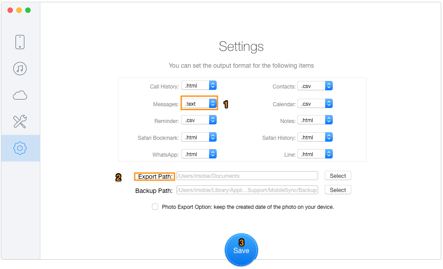Change Line output format dropdown
443x269 pixels.
pos(315,154)
